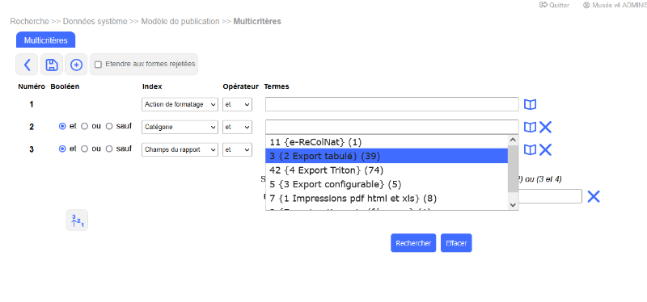The height and width of the screenshot is (302, 647).
Task: Click the Quitter link
Action: pos(555,6)
